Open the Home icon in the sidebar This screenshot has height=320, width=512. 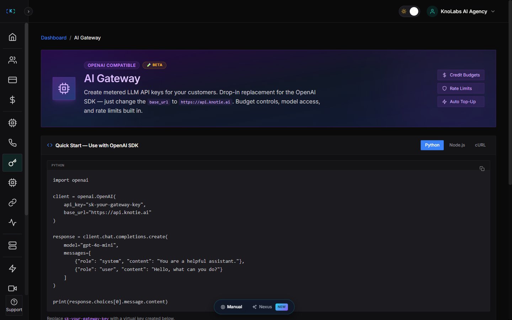pos(12,37)
